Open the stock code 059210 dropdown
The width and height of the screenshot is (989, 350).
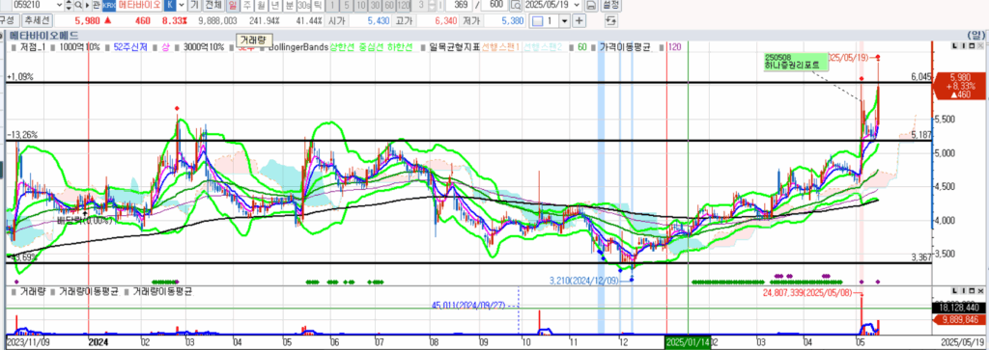(59, 5)
